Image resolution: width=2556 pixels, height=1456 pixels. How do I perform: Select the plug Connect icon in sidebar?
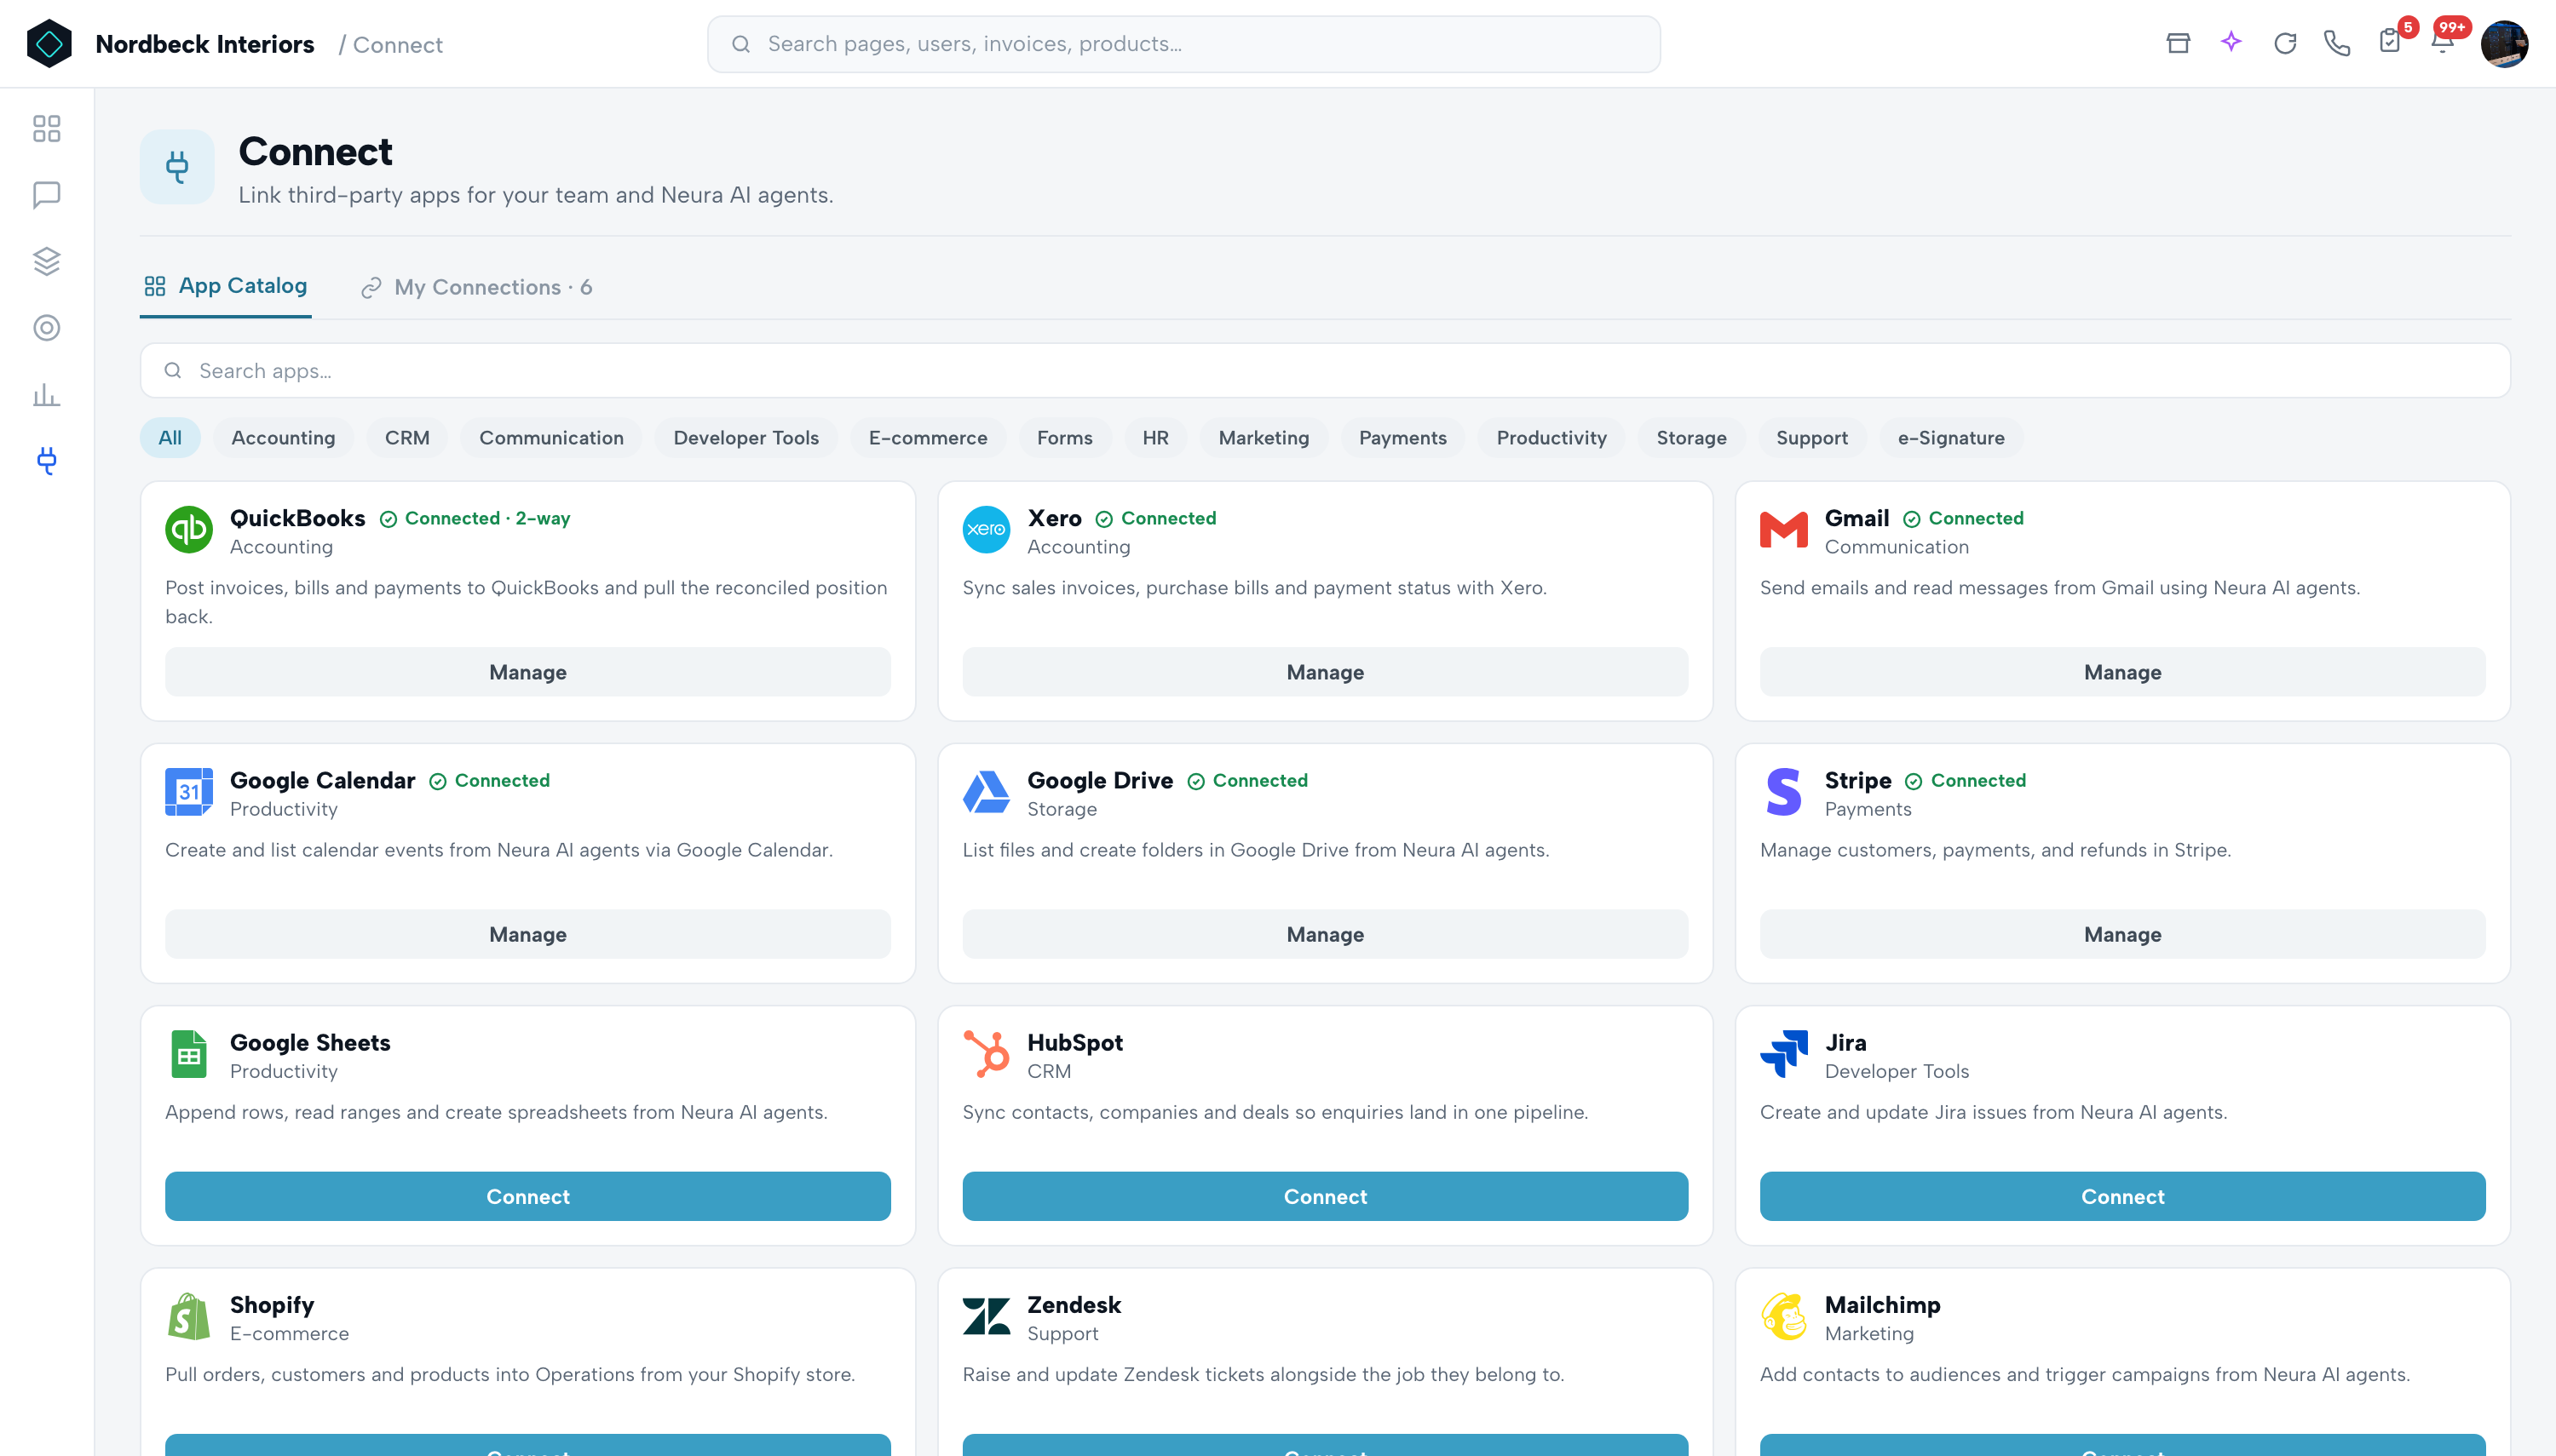click(x=47, y=461)
